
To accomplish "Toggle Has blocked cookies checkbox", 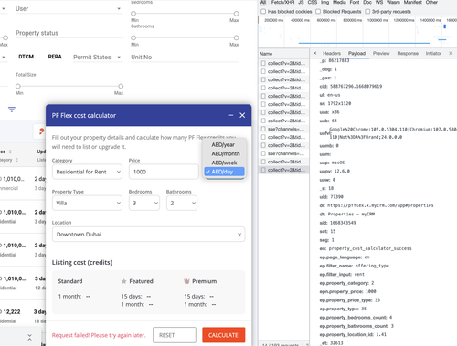I will [263, 12].
